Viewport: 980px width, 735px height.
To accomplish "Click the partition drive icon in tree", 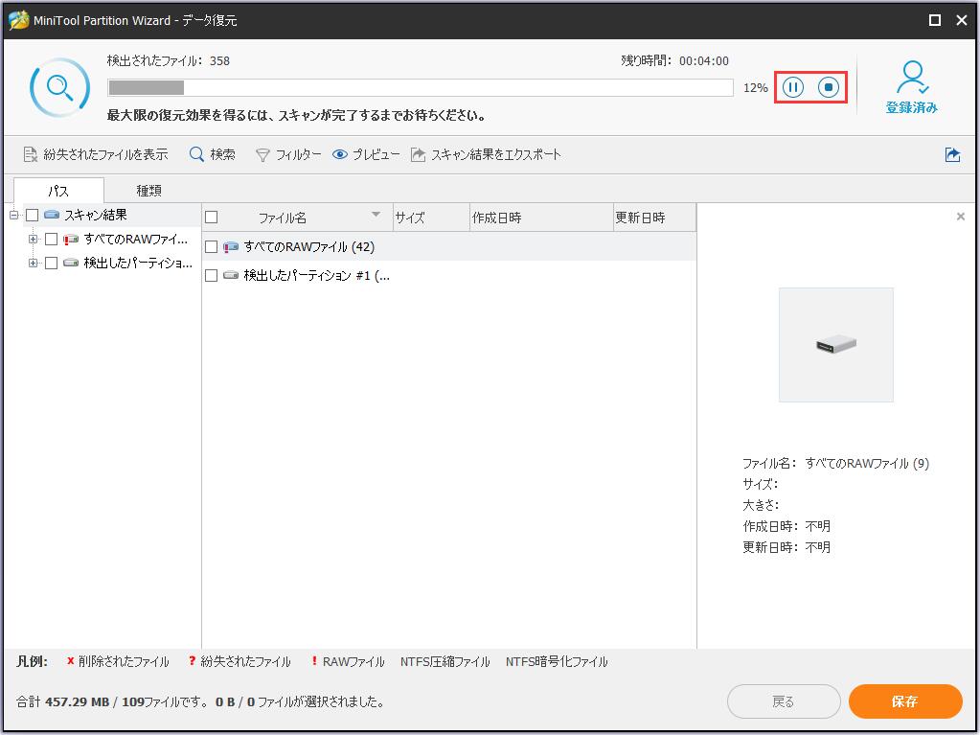I will coord(71,263).
